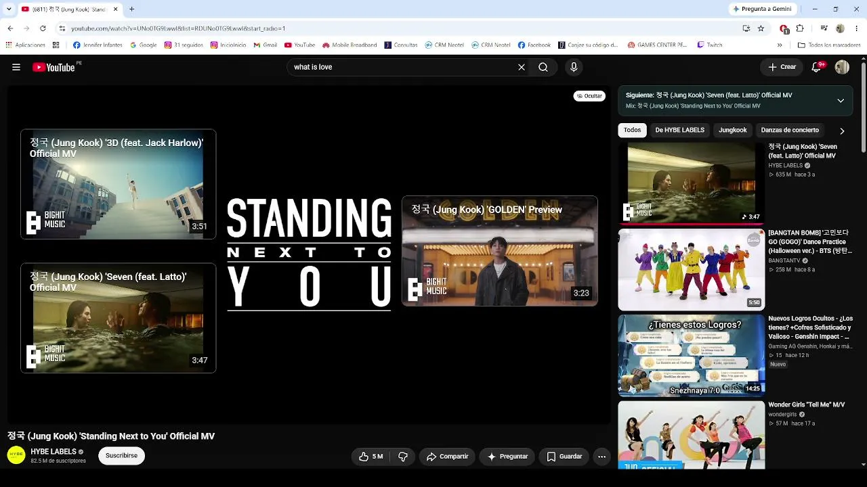Open the Gmail bookmark
Image resolution: width=867 pixels, height=487 pixels.
pyautogui.click(x=265, y=45)
